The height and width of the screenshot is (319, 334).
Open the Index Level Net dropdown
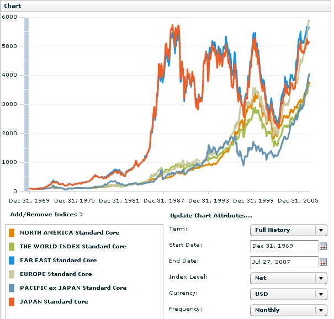[x=288, y=278]
